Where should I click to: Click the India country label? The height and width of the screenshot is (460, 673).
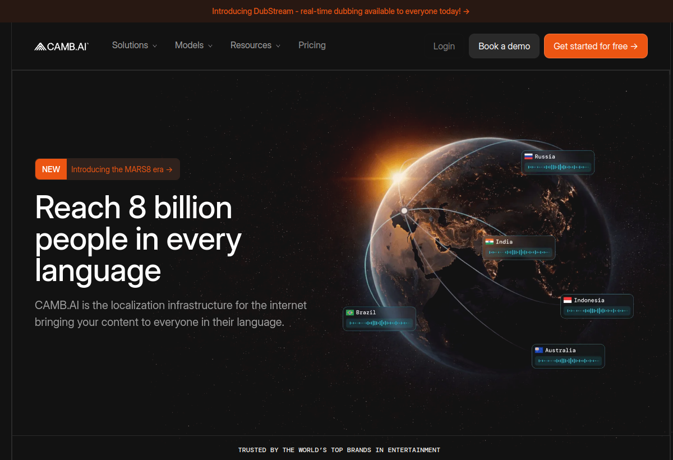[504, 242]
